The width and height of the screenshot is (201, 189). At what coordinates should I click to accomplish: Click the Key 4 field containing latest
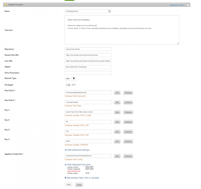click(x=88, y=141)
